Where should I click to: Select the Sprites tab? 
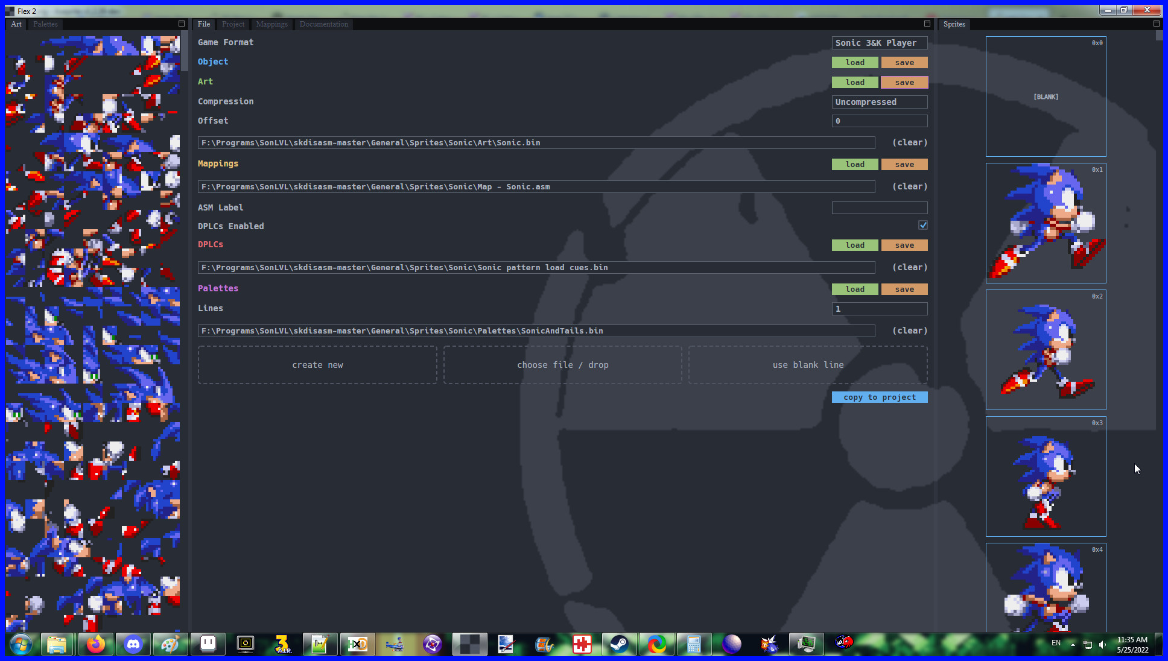coord(954,24)
